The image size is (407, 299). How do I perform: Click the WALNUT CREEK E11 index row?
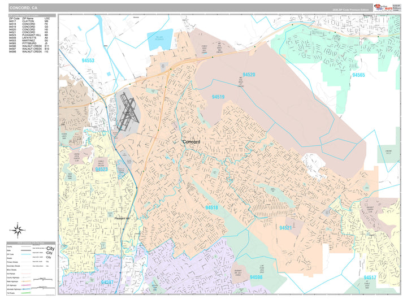coord(29,46)
